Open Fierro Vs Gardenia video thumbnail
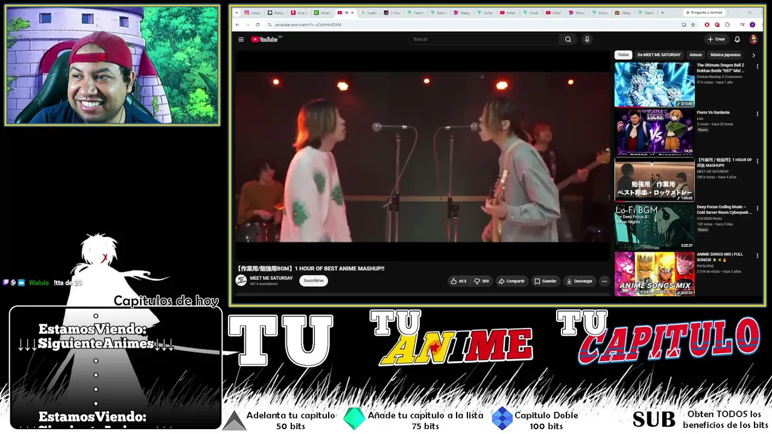 654,131
